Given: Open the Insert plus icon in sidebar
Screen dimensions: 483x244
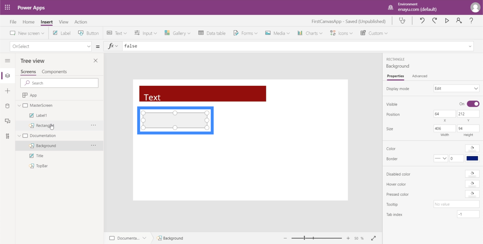Looking at the screenshot, I should [7, 91].
